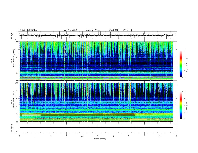Click the "station=ATH" header label

point(93,30)
